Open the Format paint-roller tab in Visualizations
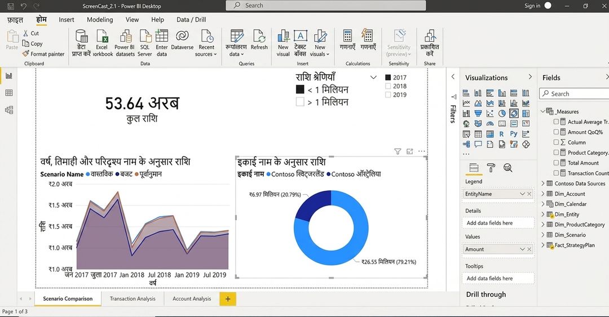 click(x=491, y=168)
